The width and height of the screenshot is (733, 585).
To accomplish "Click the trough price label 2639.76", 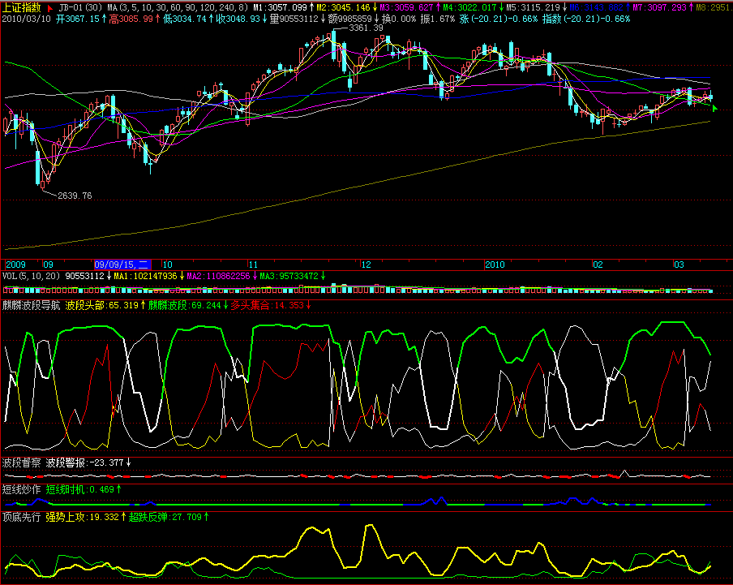I will click(75, 196).
